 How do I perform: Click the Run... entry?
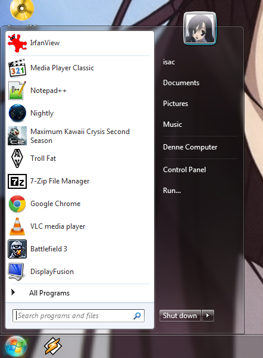tap(172, 191)
